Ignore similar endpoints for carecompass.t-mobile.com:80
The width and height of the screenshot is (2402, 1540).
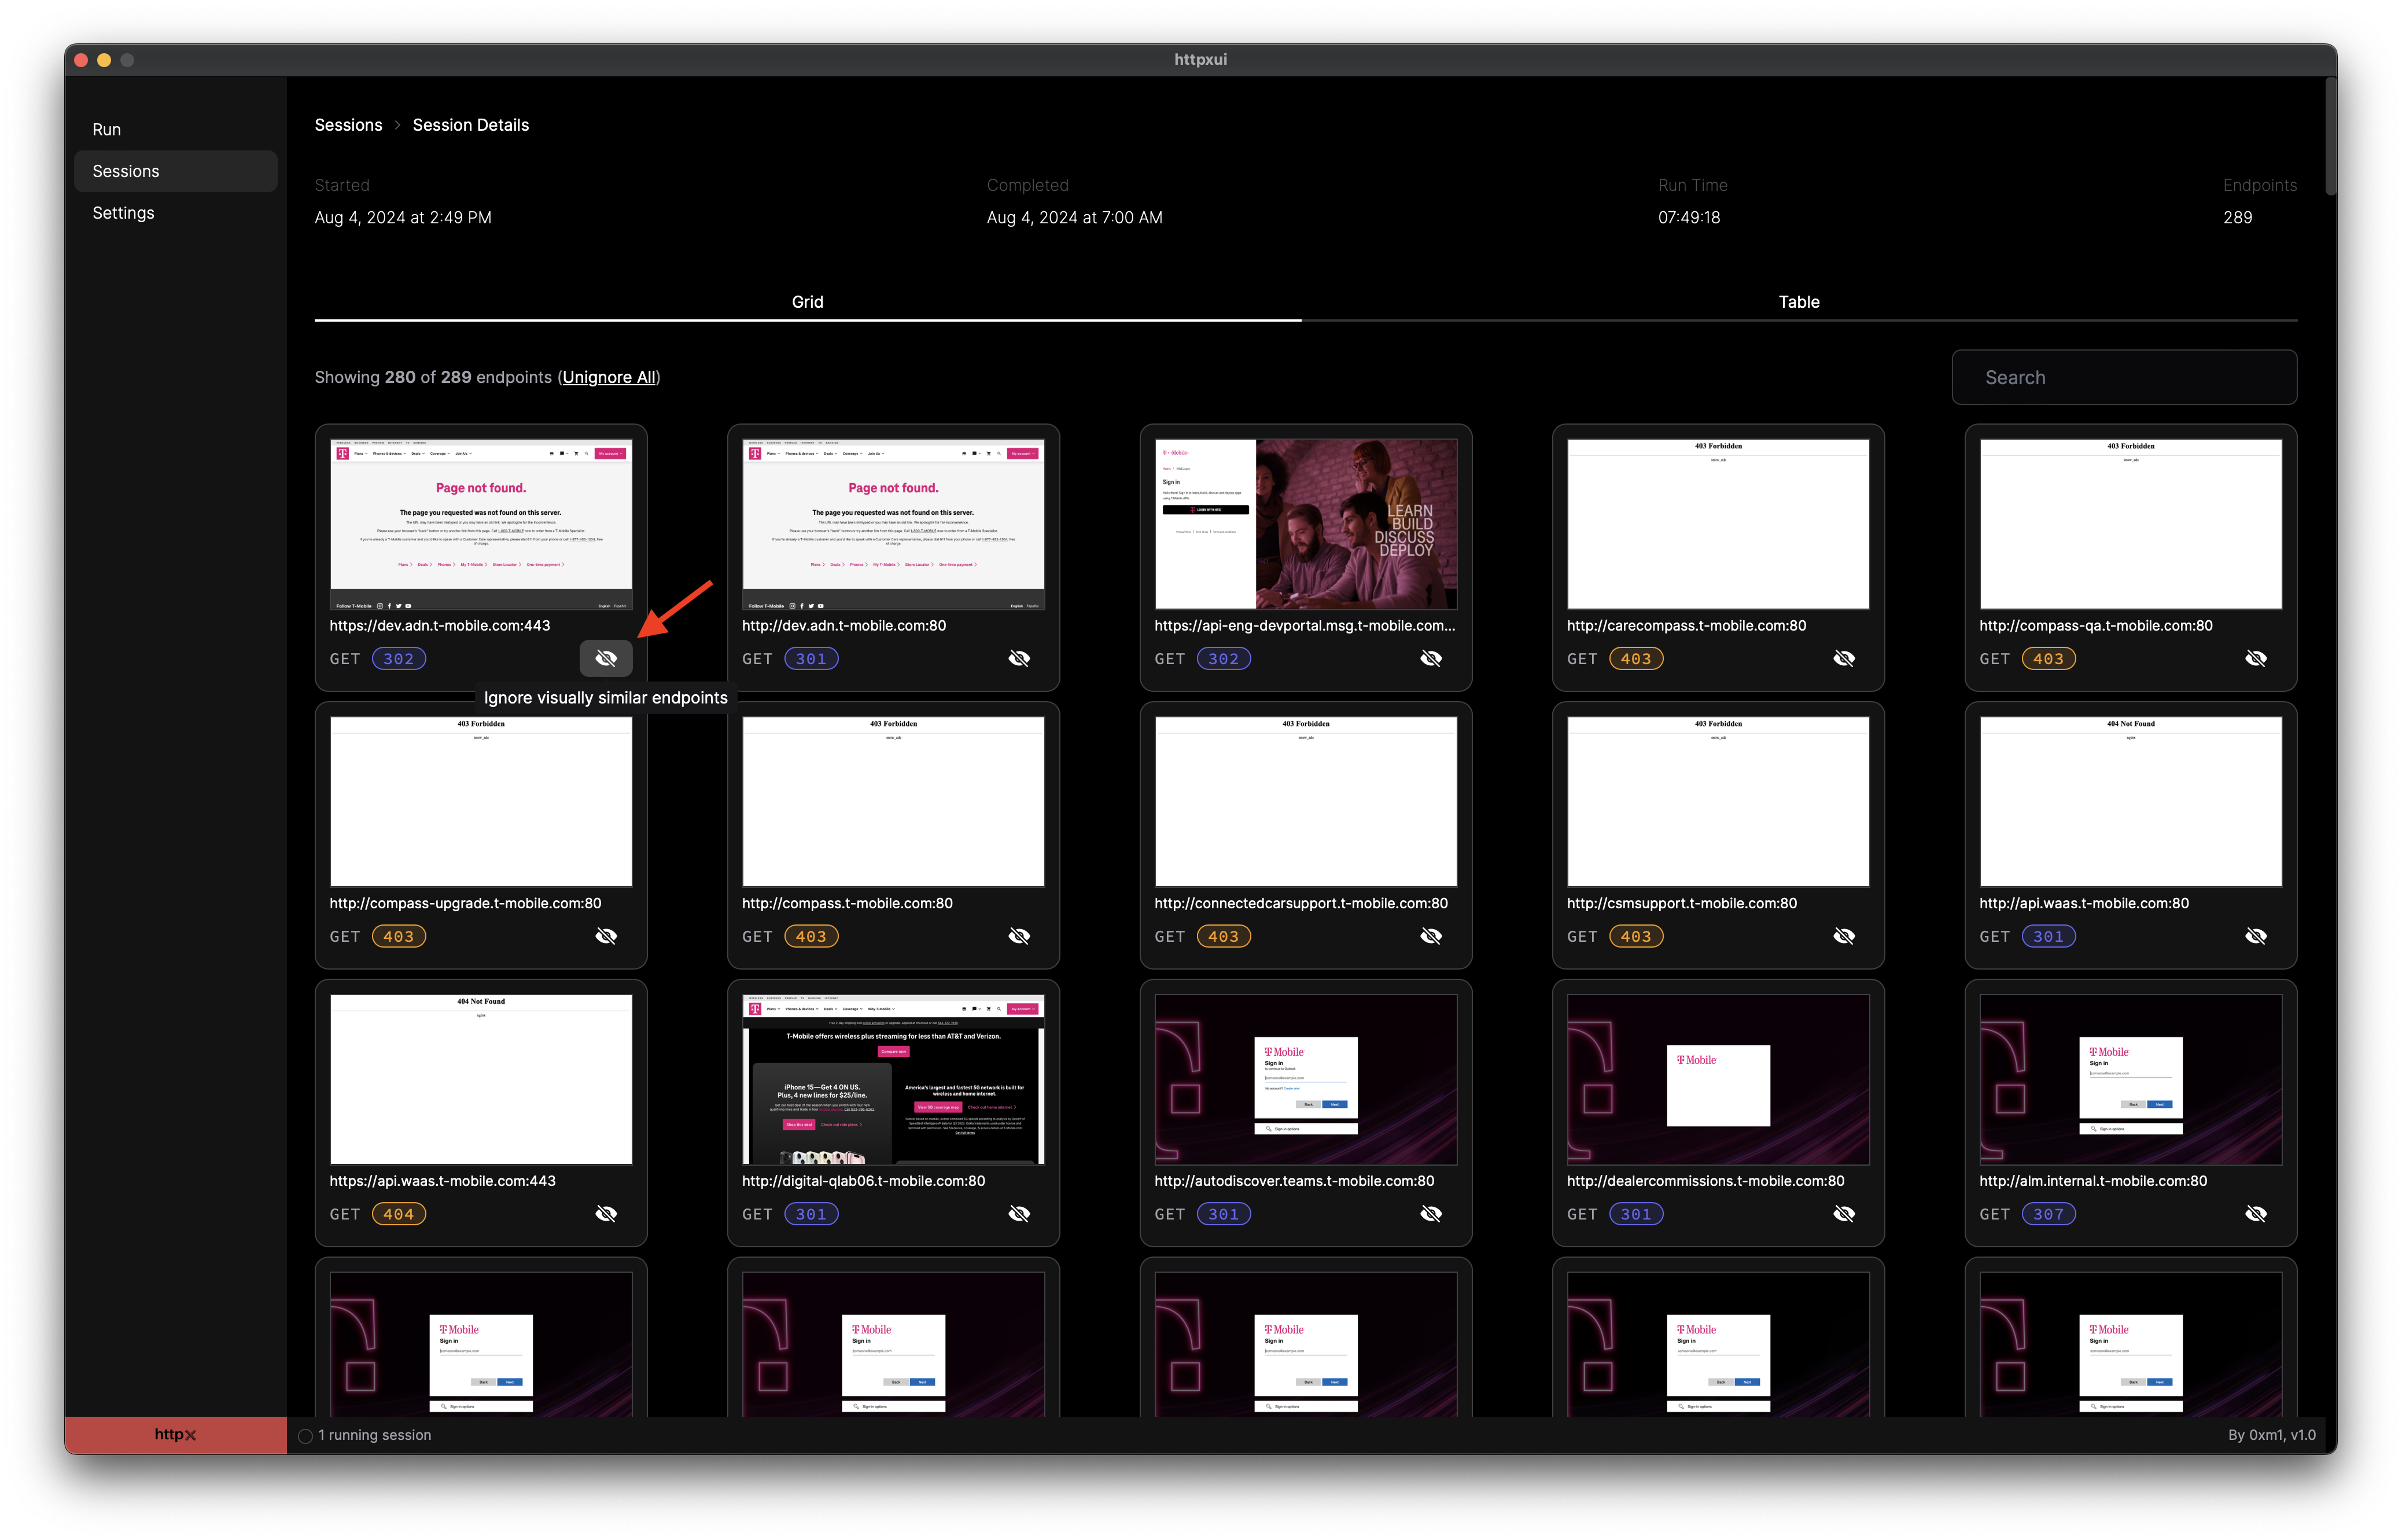[1844, 658]
